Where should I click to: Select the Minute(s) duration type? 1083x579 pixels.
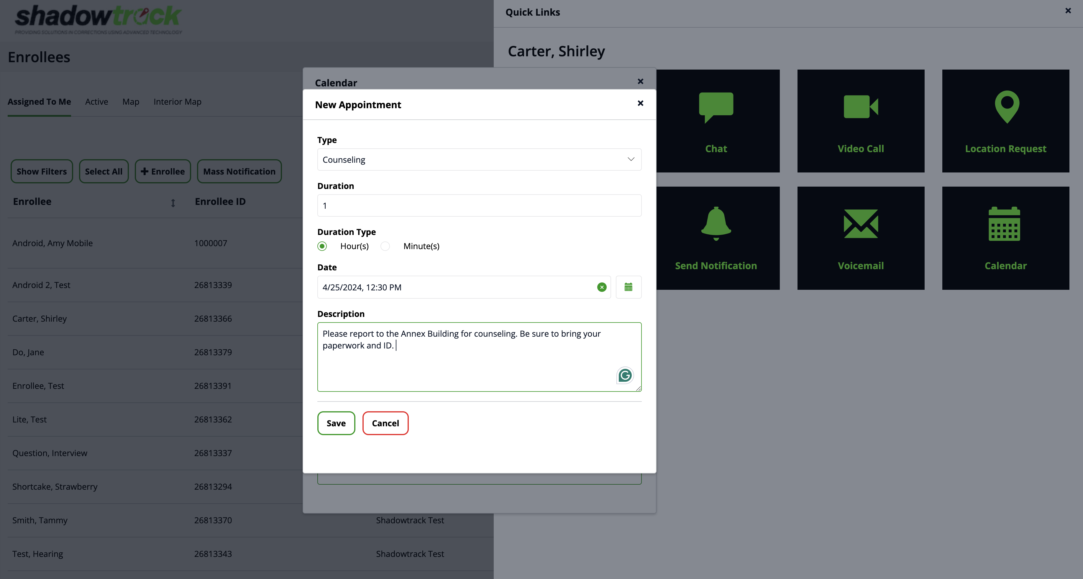point(385,246)
